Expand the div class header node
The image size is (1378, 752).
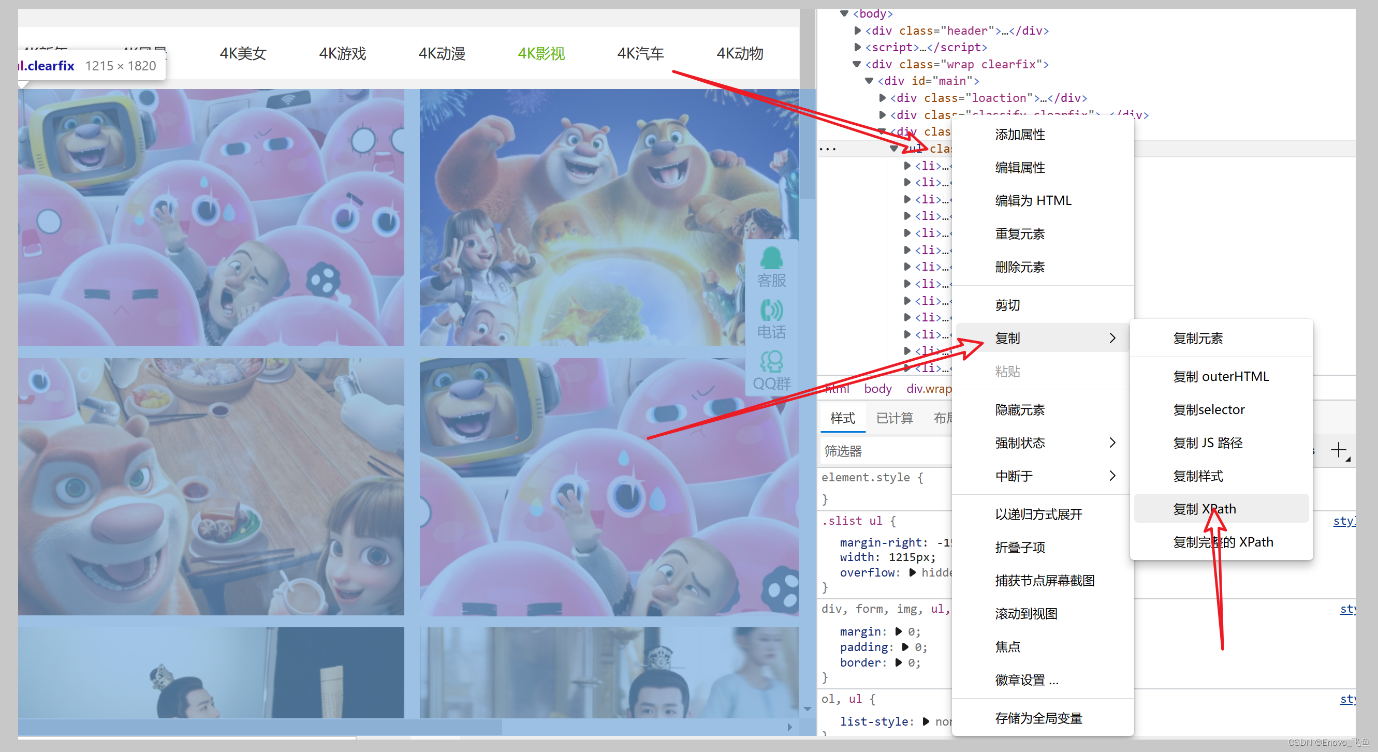pyautogui.click(x=858, y=31)
